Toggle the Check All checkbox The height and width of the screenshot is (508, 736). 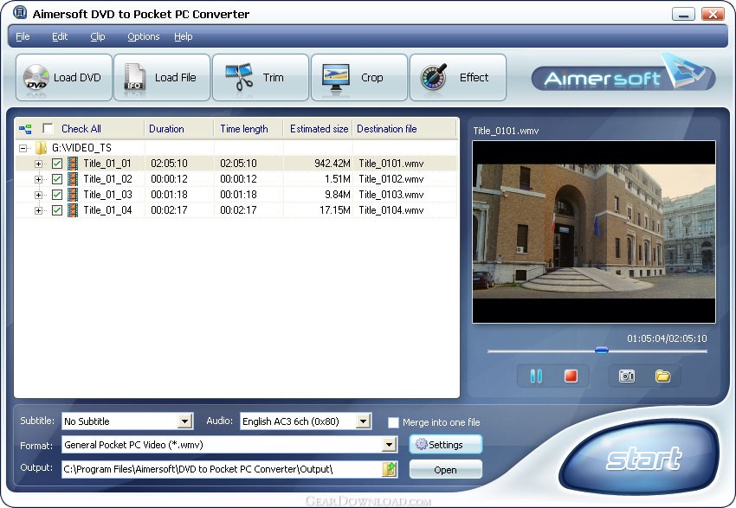(48, 129)
